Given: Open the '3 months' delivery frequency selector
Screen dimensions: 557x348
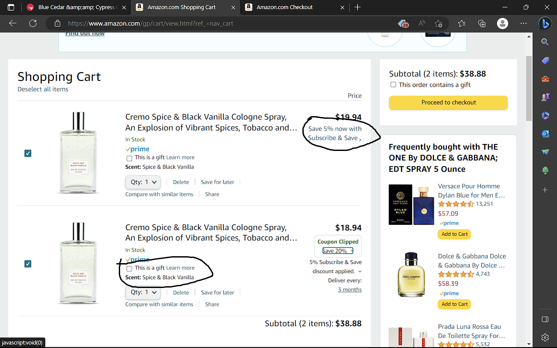Looking at the screenshot, I should point(350,290).
